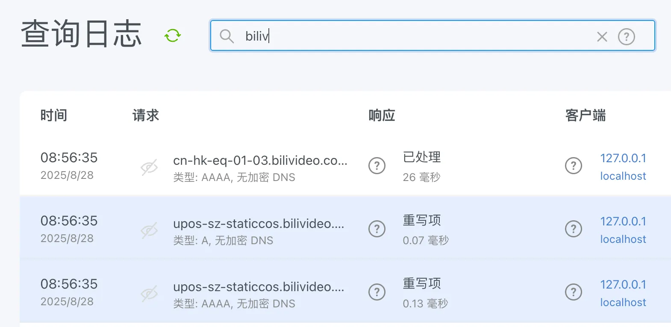Click 127.0.0.1 link in first row
671x327 pixels.
tap(623, 158)
